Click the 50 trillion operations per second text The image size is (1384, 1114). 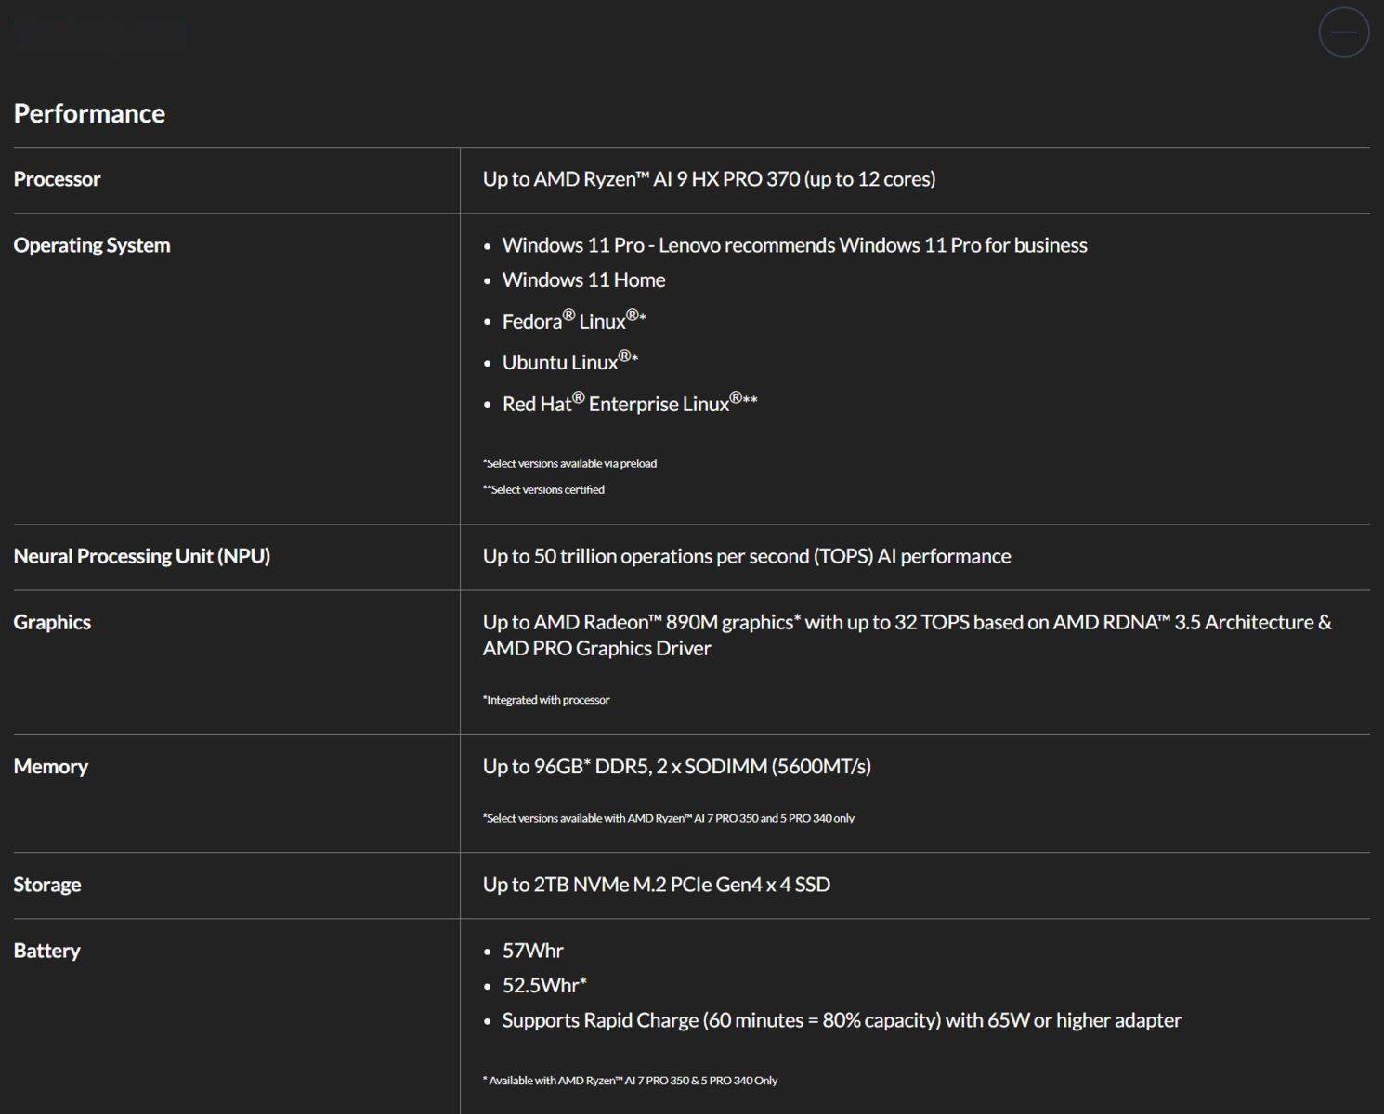pos(747,556)
